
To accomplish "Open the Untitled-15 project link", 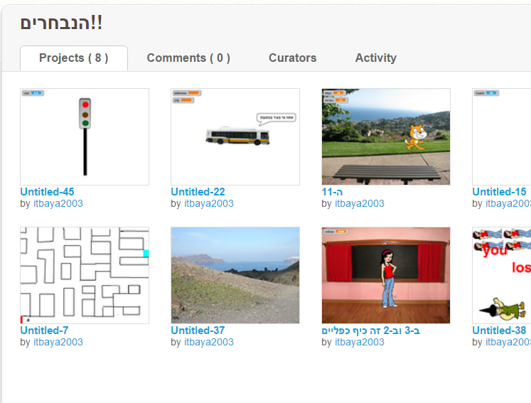I will [499, 192].
